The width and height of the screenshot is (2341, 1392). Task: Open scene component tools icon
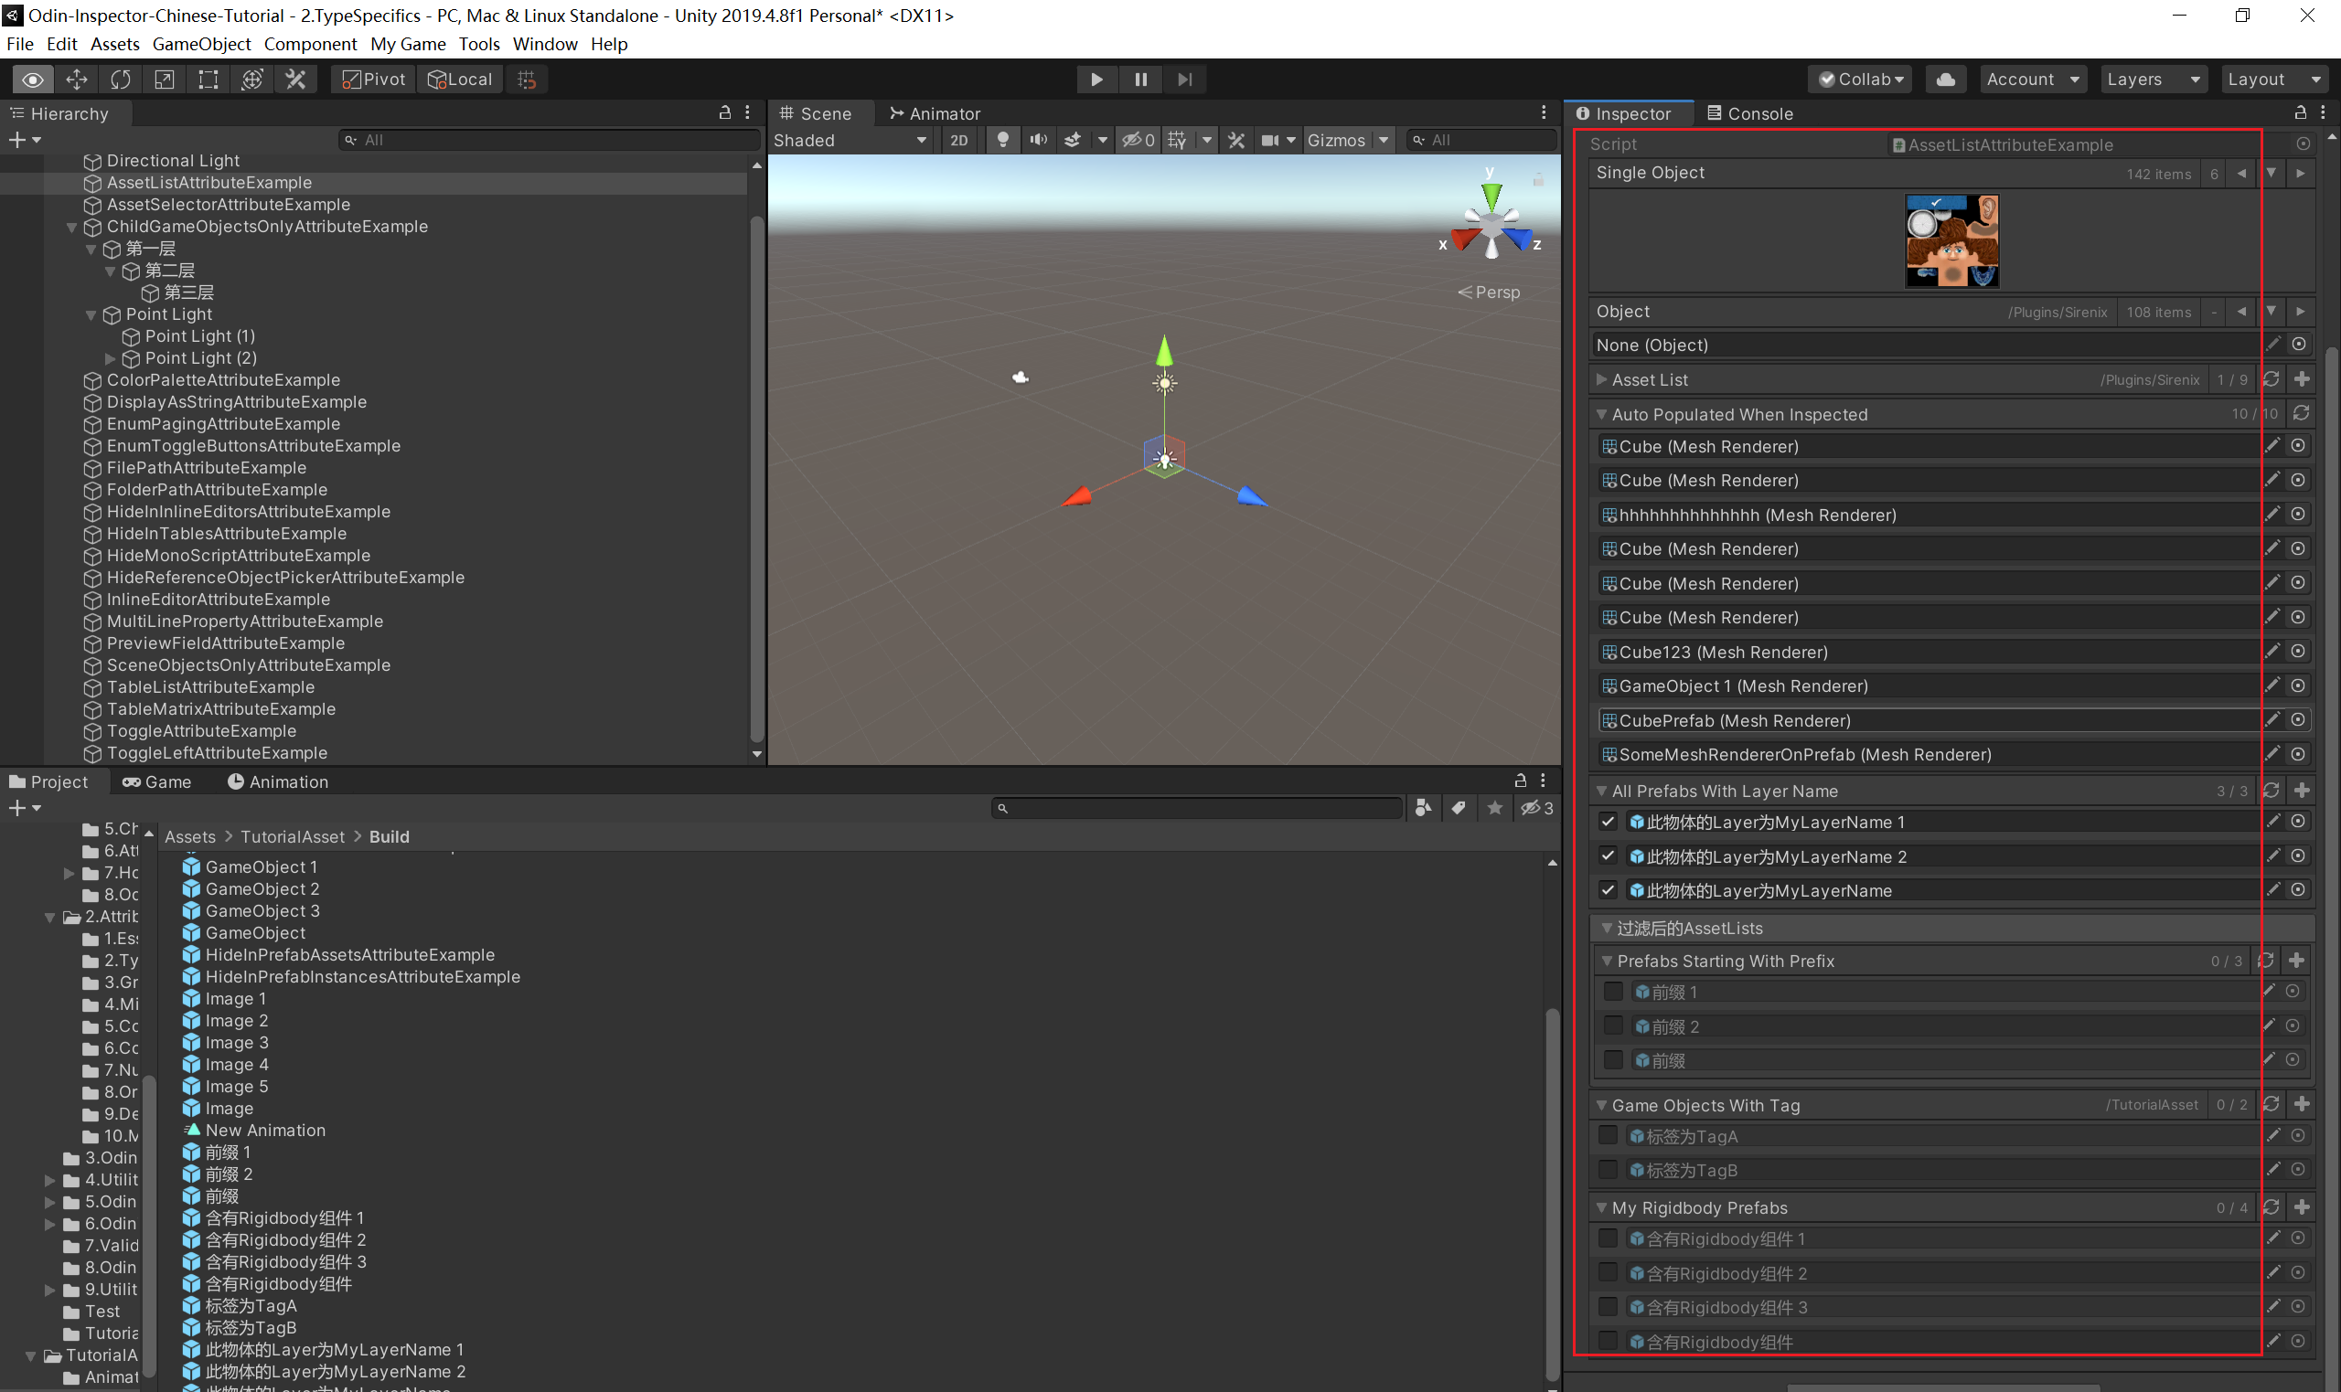coord(1236,140)
